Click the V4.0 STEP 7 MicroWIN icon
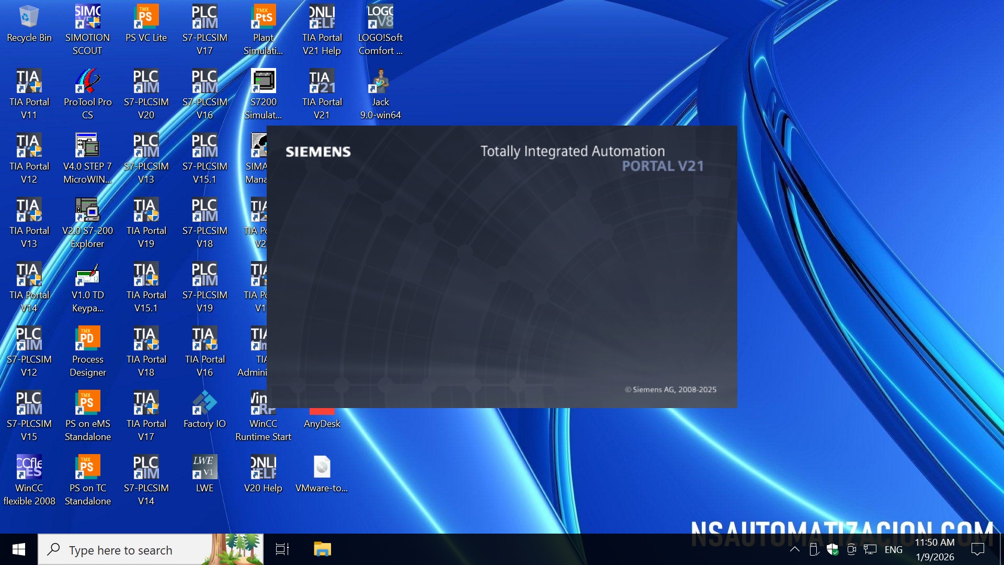 (87, 146)
